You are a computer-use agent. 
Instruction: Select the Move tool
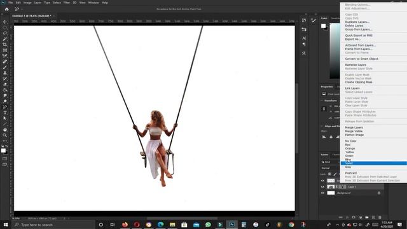pyautogui.click(x=4, y=22)
